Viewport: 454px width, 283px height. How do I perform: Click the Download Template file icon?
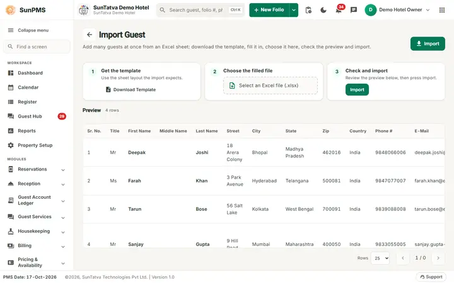(x=108, y=89)
